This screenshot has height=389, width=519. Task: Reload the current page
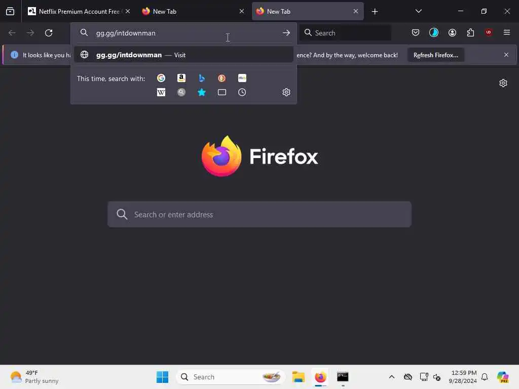click(x=49, y=33)
